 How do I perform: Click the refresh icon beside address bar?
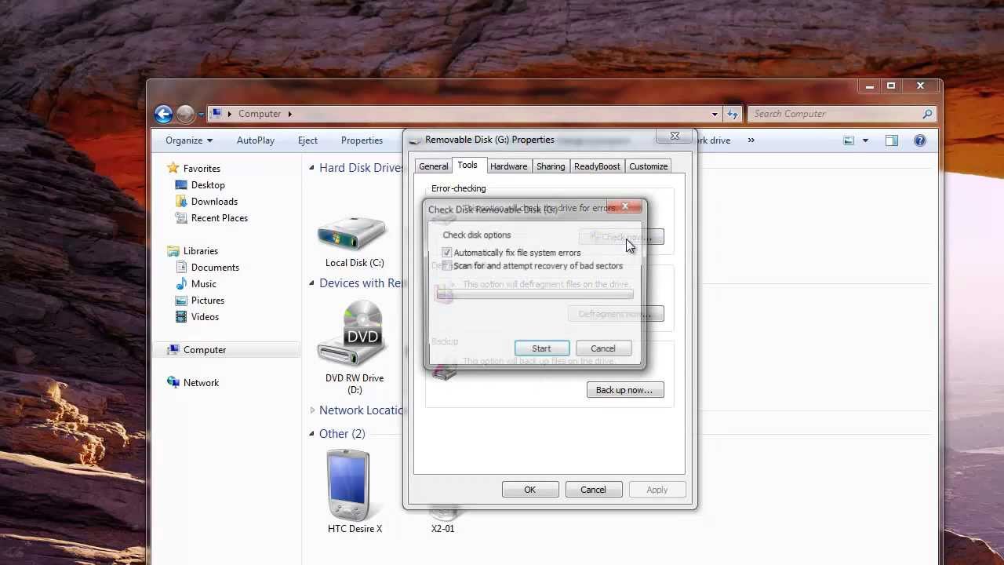[733, 114]
